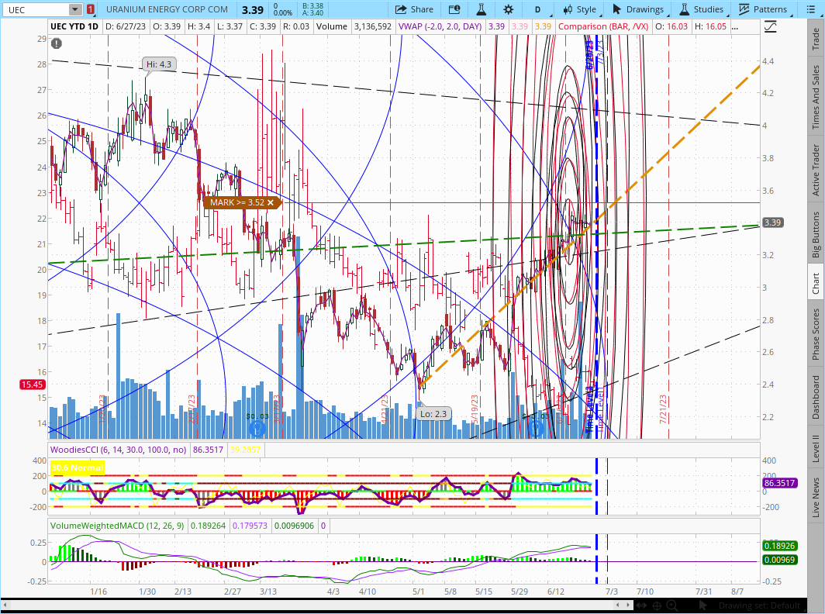Click the VWAP (-2.0, 2.0, DAY) label
The width and height of the screenshot is (825, 614).
coord(440,26)
